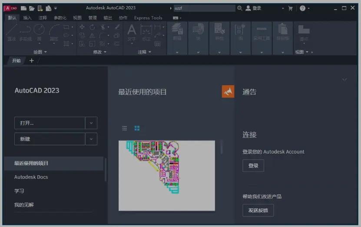
Task: Select the Rectangle tool in draw panel
Action: click(66, 27)
